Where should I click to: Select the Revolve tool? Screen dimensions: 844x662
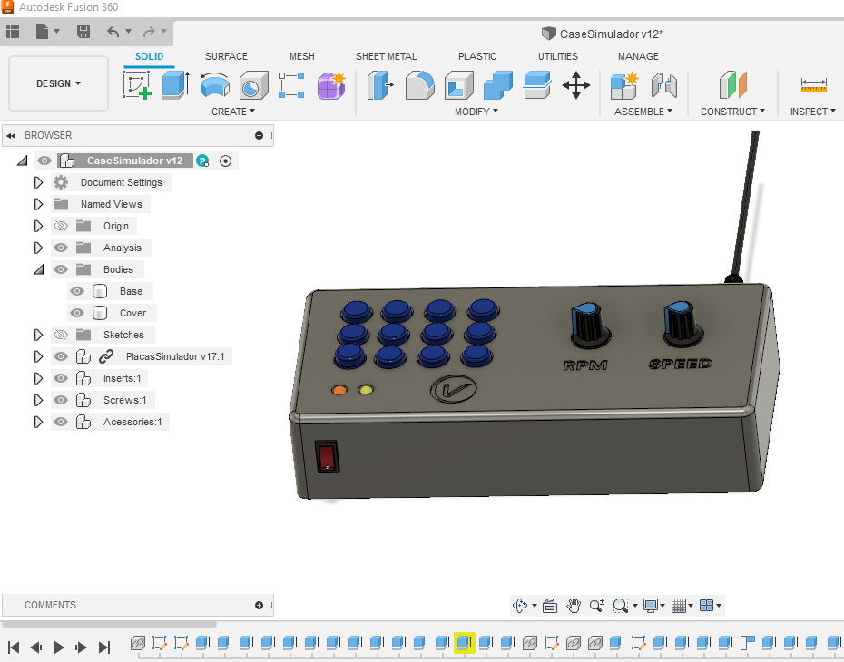(215, 85)
